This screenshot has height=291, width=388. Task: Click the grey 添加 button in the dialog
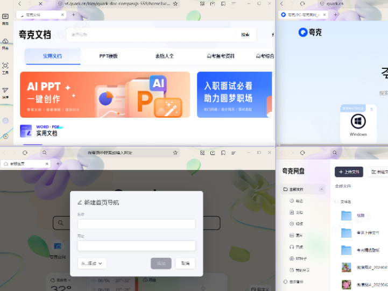click(161, 264)
